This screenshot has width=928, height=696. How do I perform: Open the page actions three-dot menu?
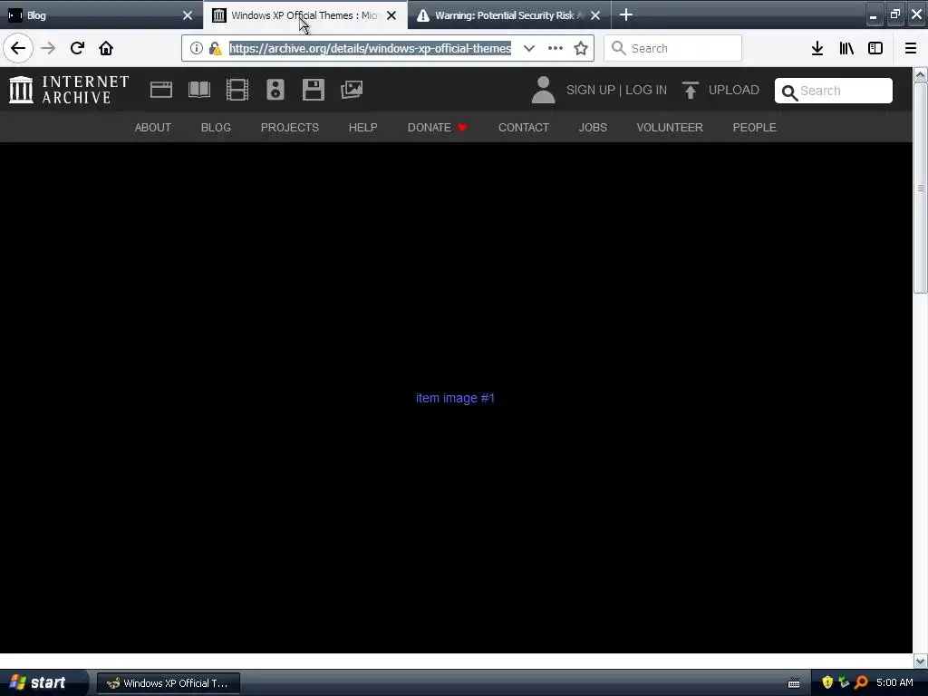pos(556,48)
